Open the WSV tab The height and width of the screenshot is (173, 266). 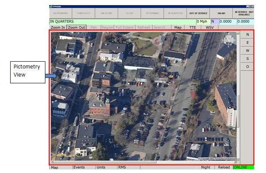point(210,27)
